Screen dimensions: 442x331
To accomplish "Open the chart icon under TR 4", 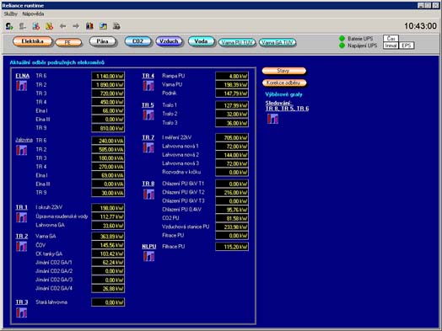I will coord(148,86).
